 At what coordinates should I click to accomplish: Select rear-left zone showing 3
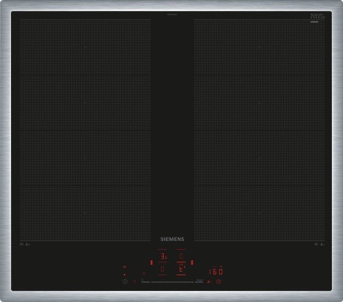point(163,256)
